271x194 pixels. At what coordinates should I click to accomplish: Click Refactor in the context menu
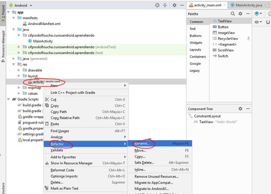click(86, 144)
